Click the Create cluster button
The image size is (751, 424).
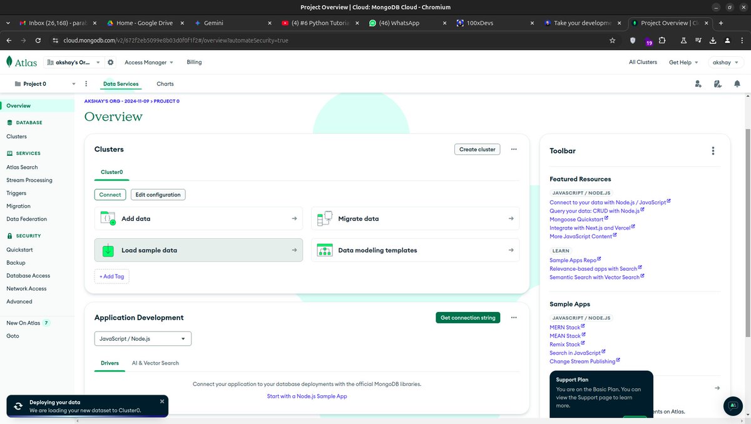(x=477, y=149)
